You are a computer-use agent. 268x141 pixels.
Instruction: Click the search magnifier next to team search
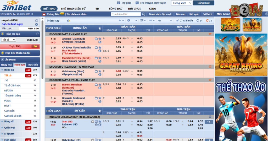coord(143,14)
